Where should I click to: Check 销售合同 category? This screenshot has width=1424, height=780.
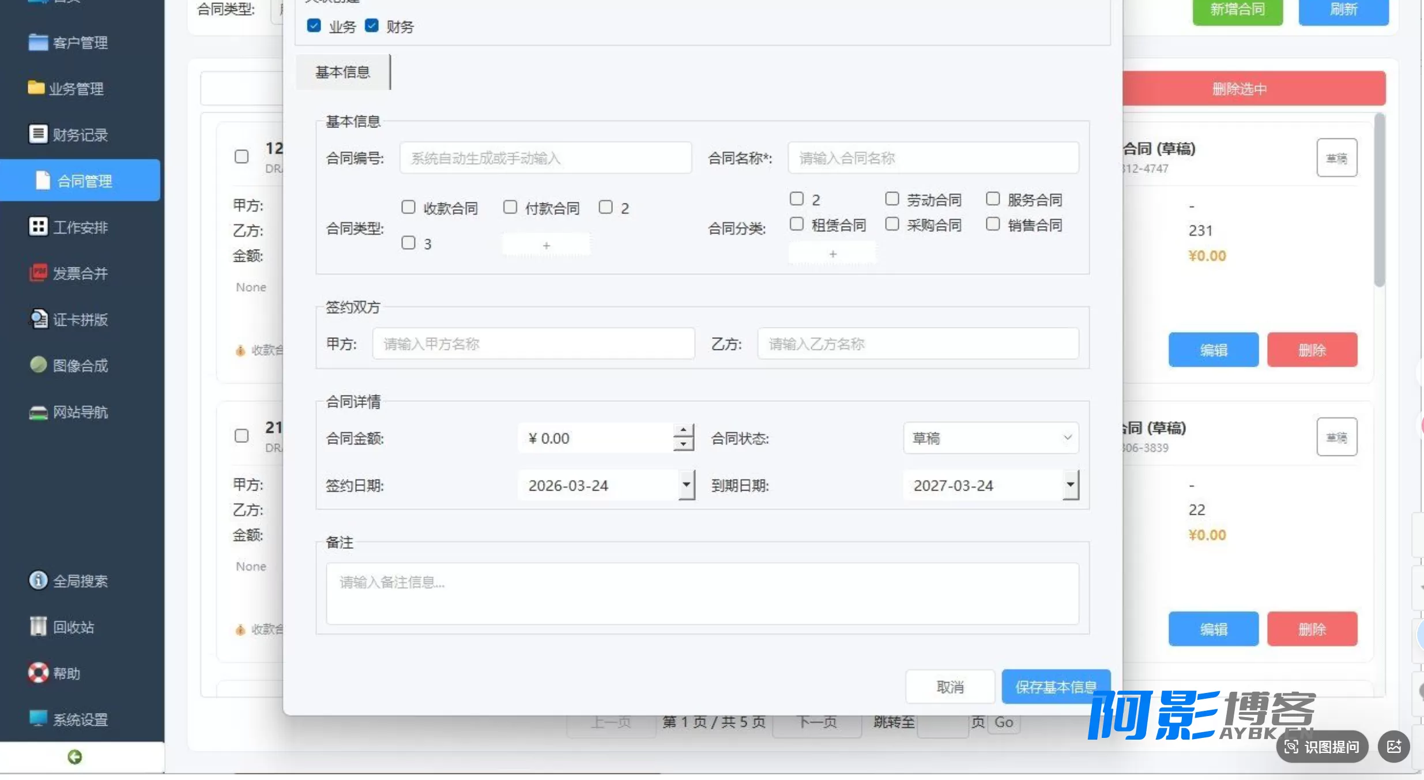(x=993, y=224)
